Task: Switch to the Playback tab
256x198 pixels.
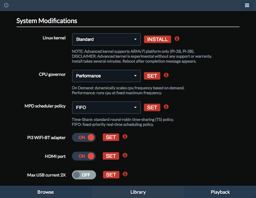Action: [x=220, y=192]
